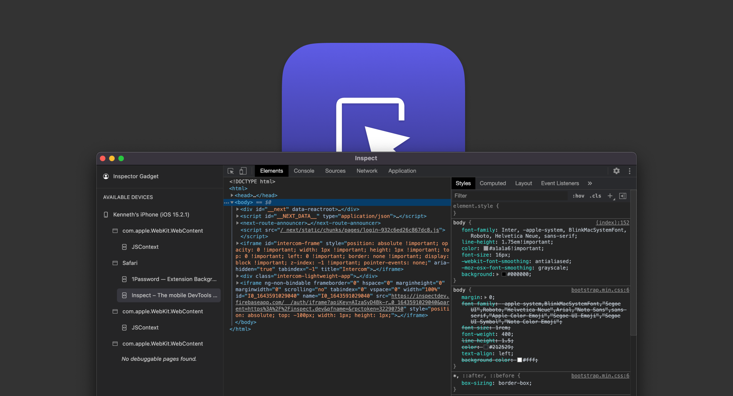
Task: Open DevTools settings gear
Action: 616,171
